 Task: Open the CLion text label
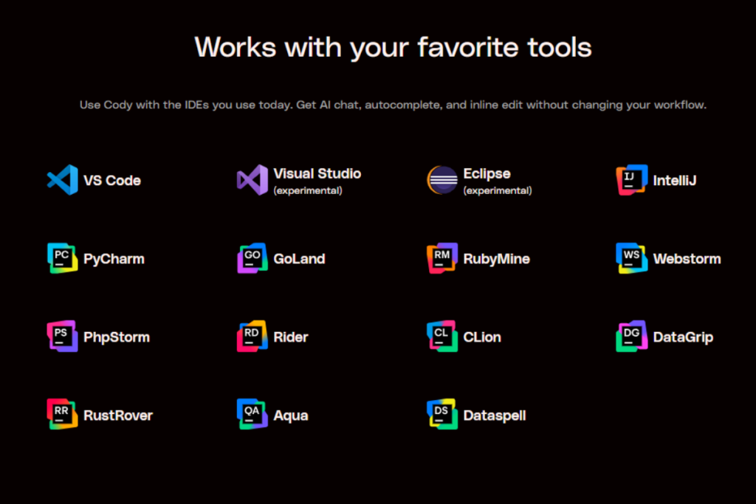click(482, 336)
